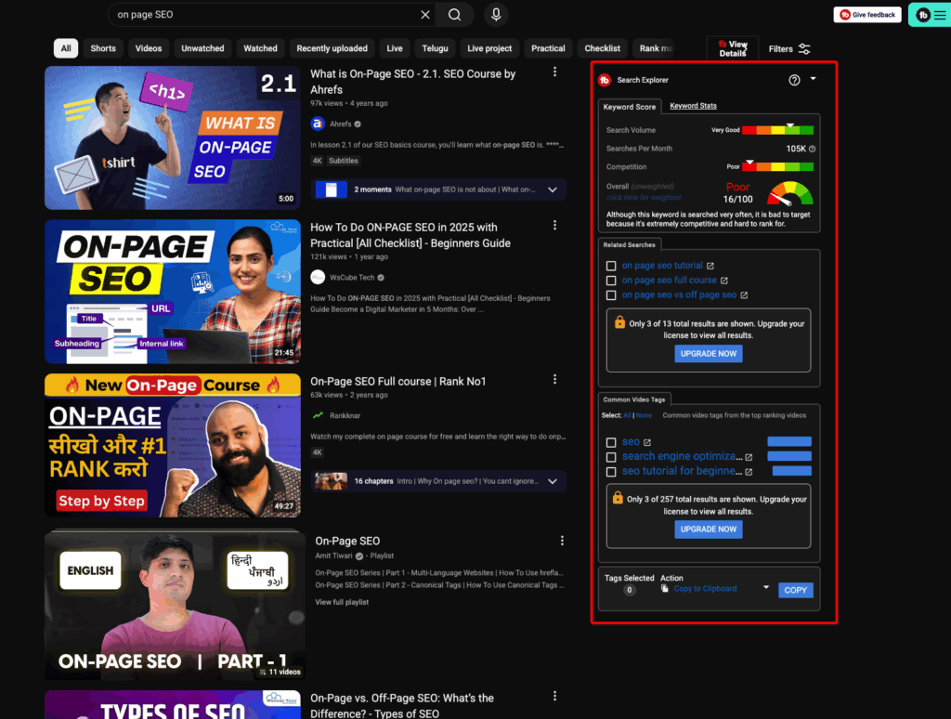
Task: Click the Rankknar channel avatar
Action: point(318,415)
